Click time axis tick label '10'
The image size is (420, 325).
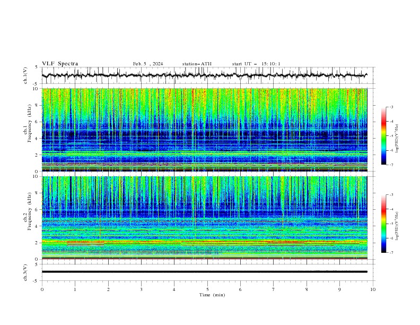pyautogui.click(x=373, y=289)
